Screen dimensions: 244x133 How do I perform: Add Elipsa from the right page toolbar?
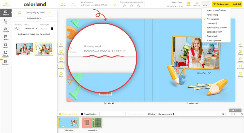tap(240, 74)
